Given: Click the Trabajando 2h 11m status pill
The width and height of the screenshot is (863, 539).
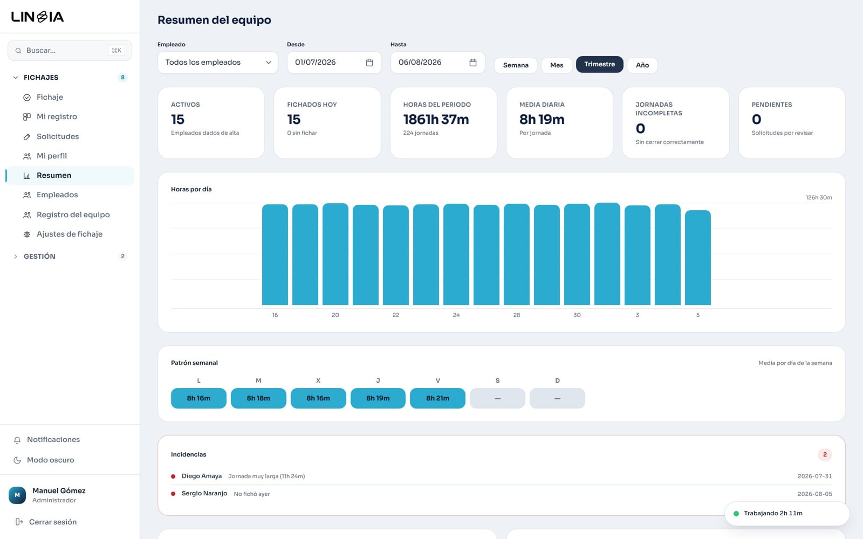Looking at the screenshot, I should 787,514.
